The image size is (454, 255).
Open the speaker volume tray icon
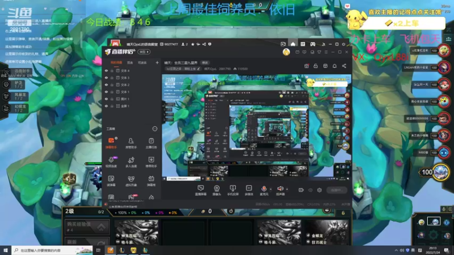tap(402, 250)
